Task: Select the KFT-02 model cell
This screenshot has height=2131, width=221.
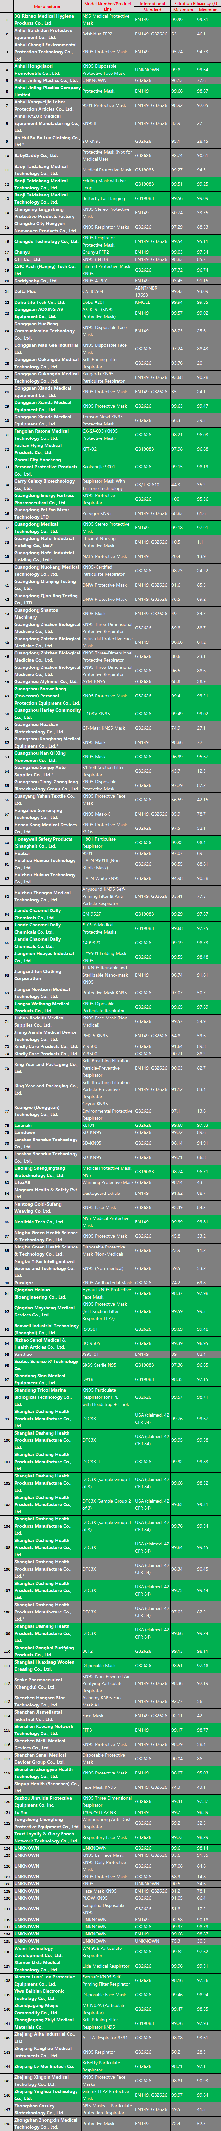Action: [x=107, y=449]
